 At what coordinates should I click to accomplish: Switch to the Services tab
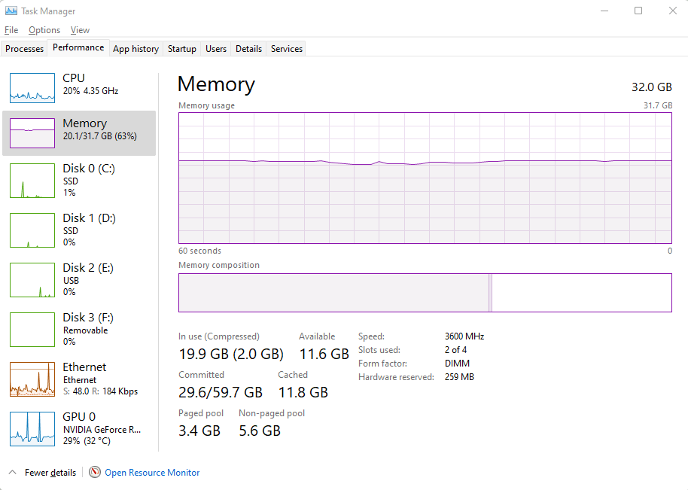(286, 48)
